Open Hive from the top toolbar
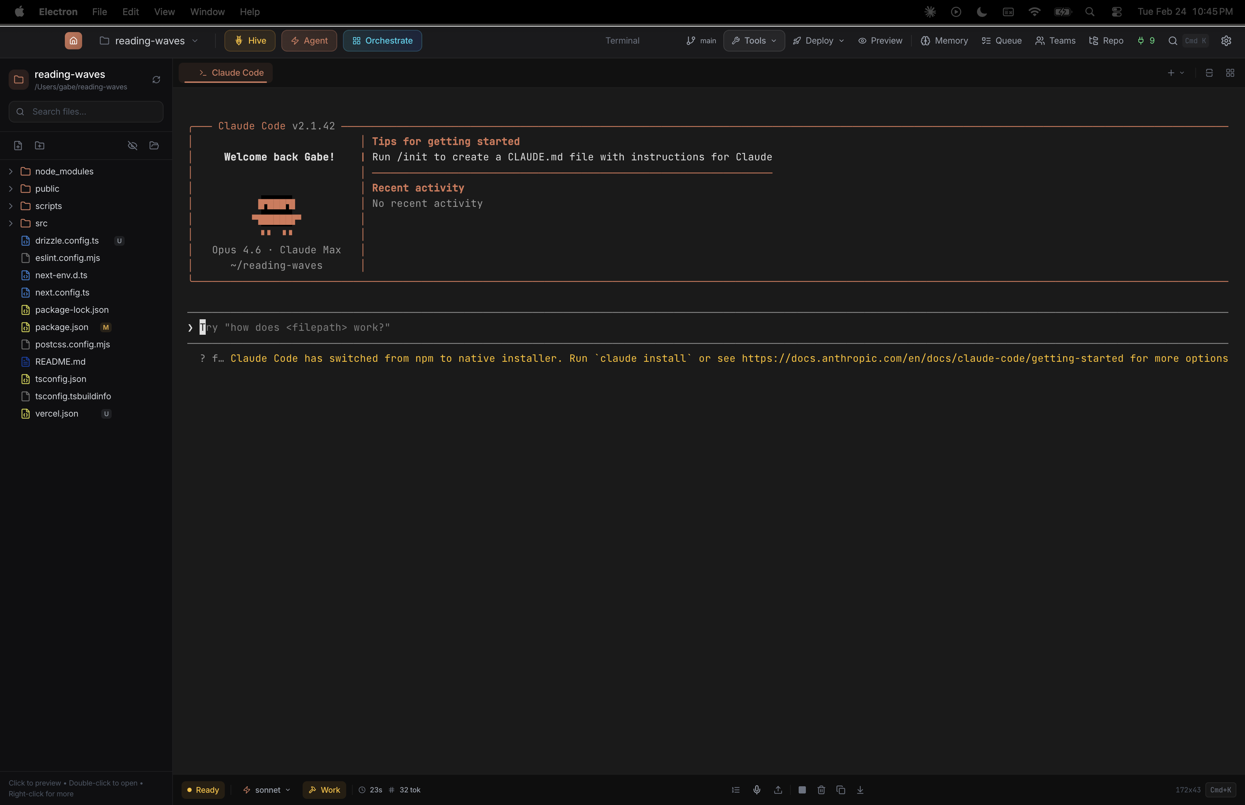Image resolution: width=1245 pixels, height=805 pixels. (x=249, y=40)
